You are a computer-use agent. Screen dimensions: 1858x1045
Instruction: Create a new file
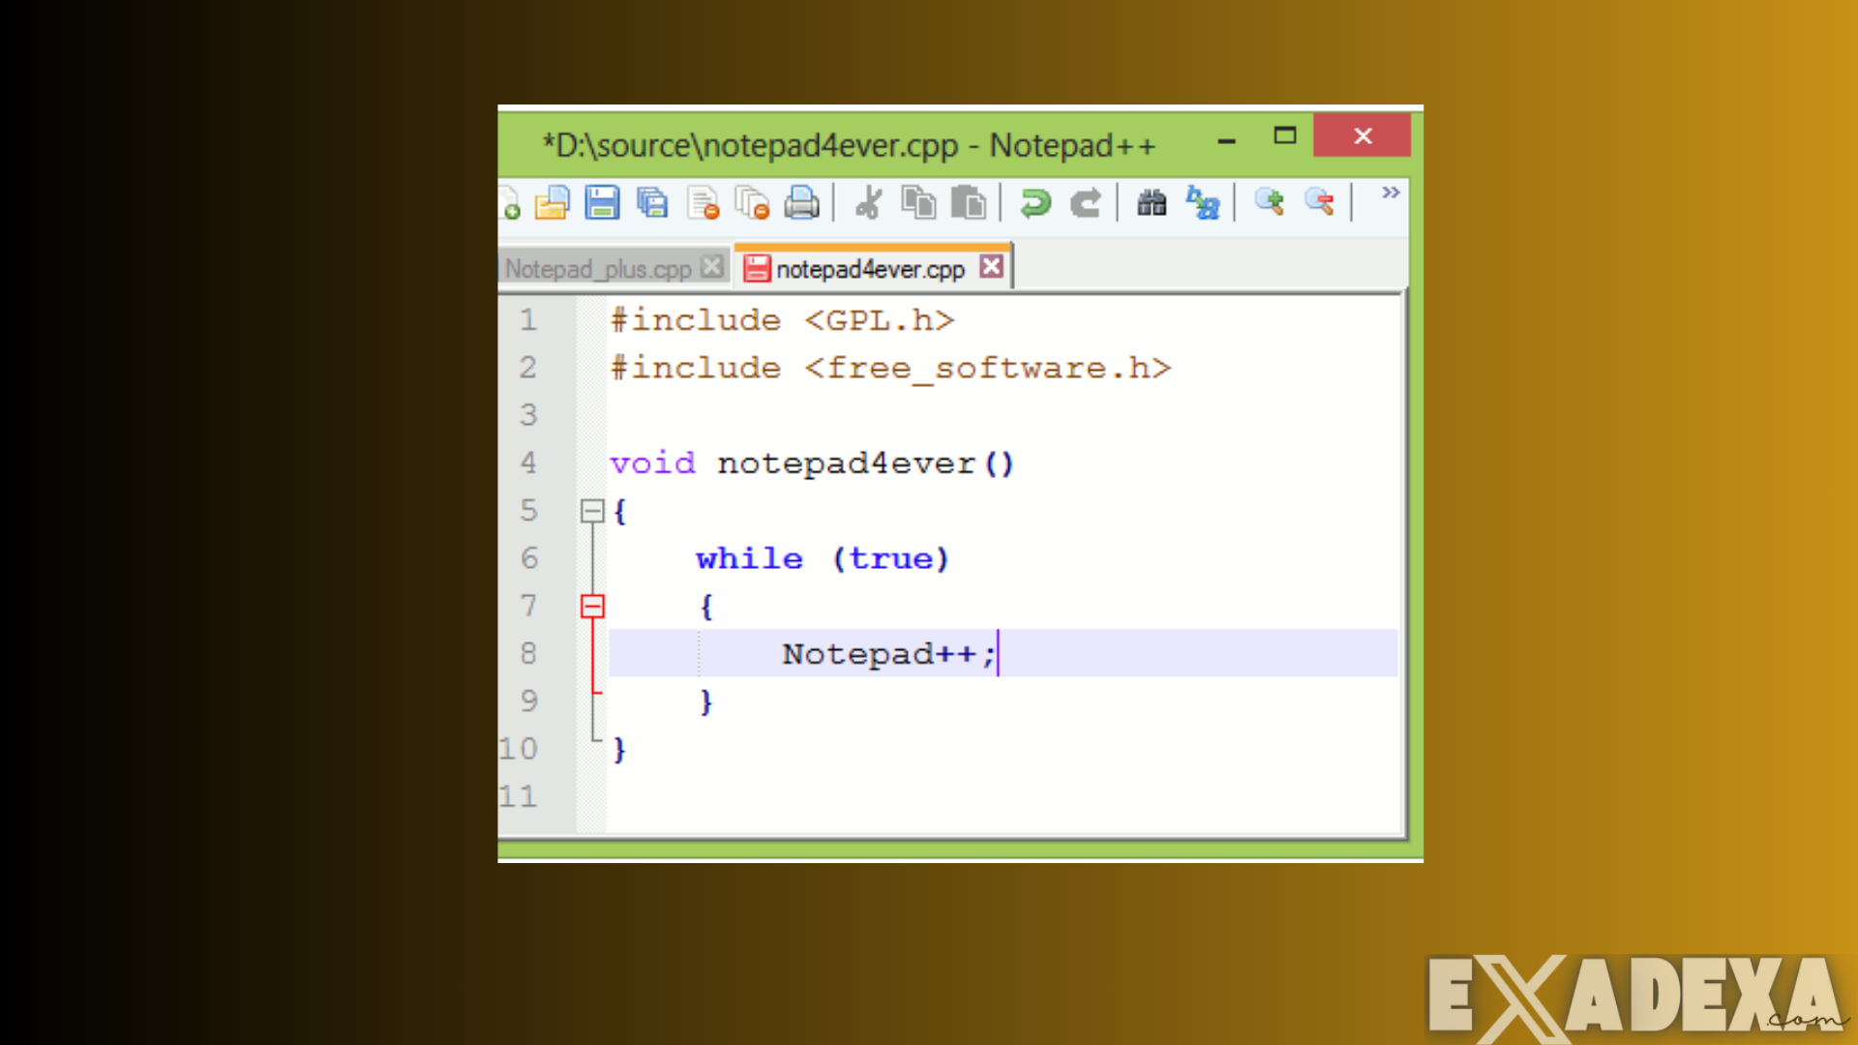[x=509, y=203]
